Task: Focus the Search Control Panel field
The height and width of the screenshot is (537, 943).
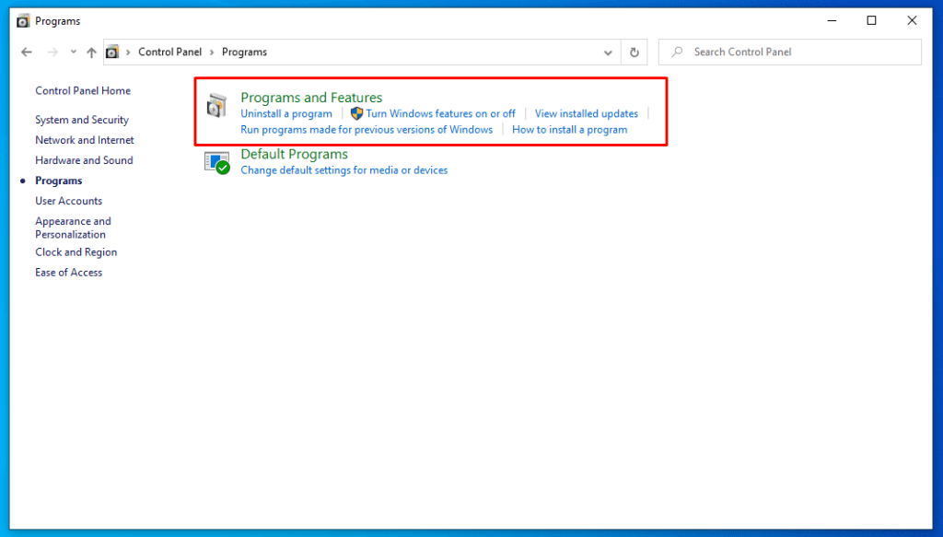Action: pyautogui.click(x=789, y=53)
